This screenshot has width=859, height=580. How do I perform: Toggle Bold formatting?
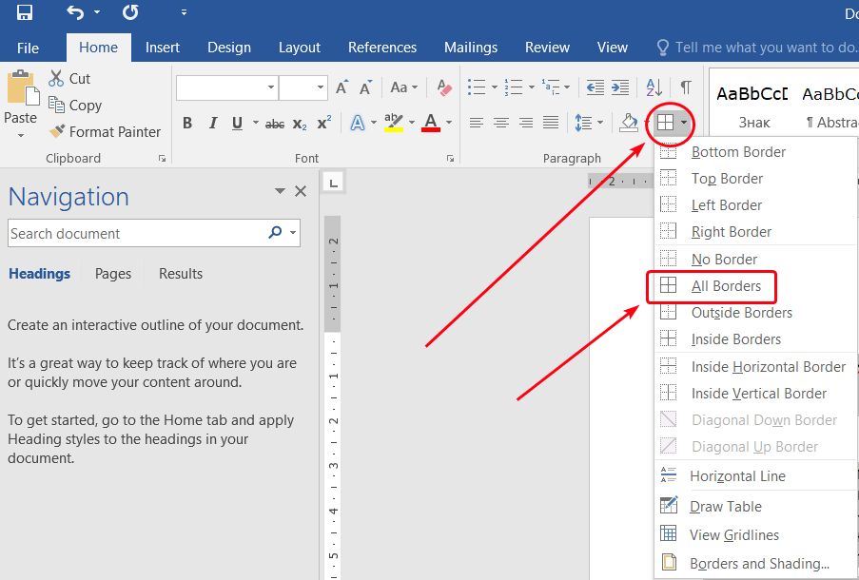point(187,124)
